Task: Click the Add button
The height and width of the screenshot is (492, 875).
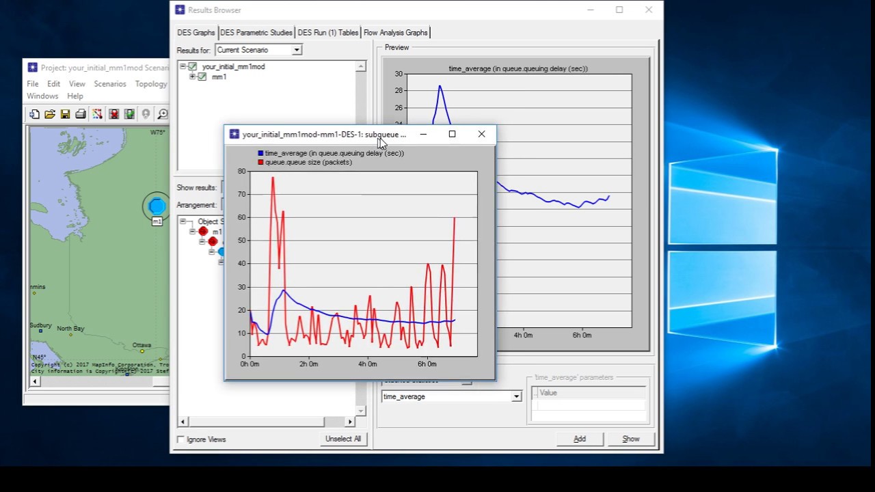Action: pyautogui.click(x=580, y=439)
